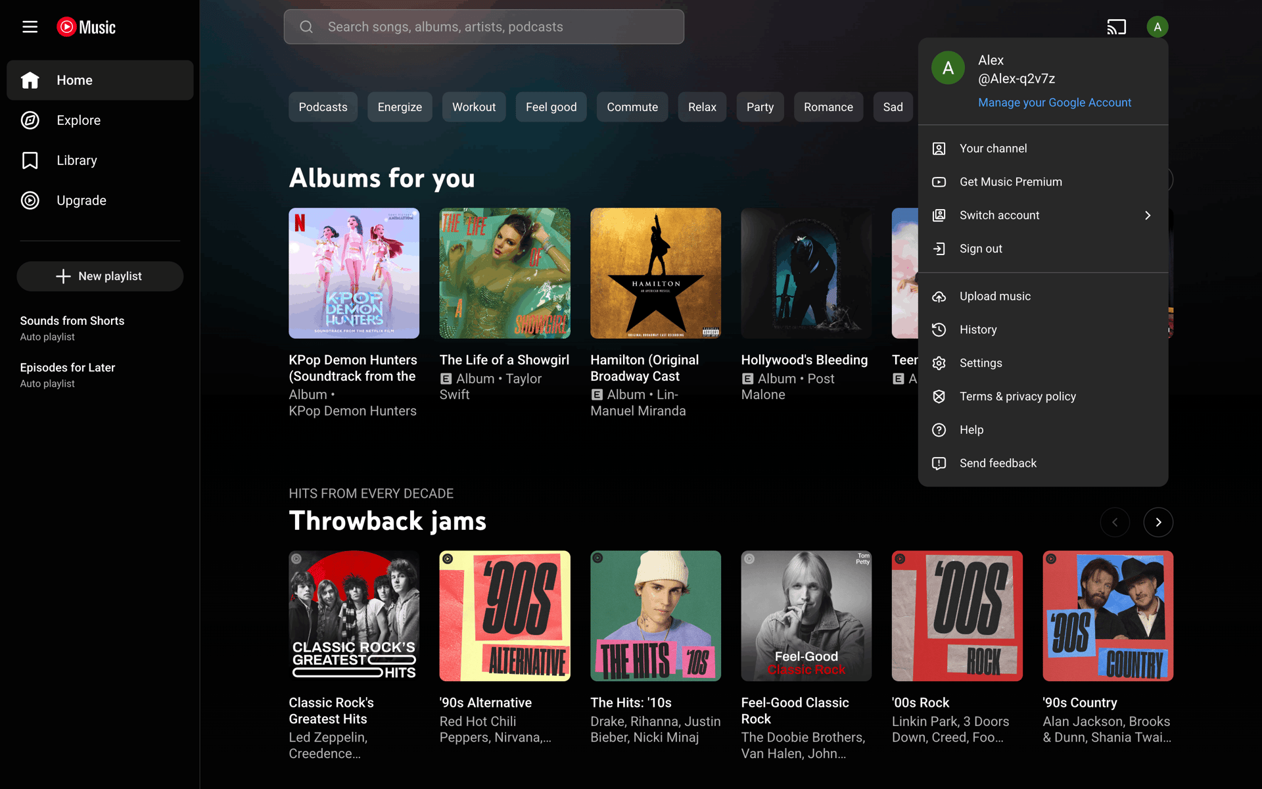Open '90s Country playlist thumbnail

1108,616
